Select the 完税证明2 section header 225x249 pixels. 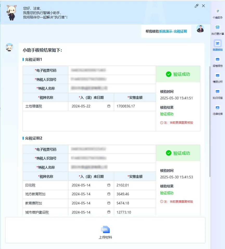click(x=34, y=138)
